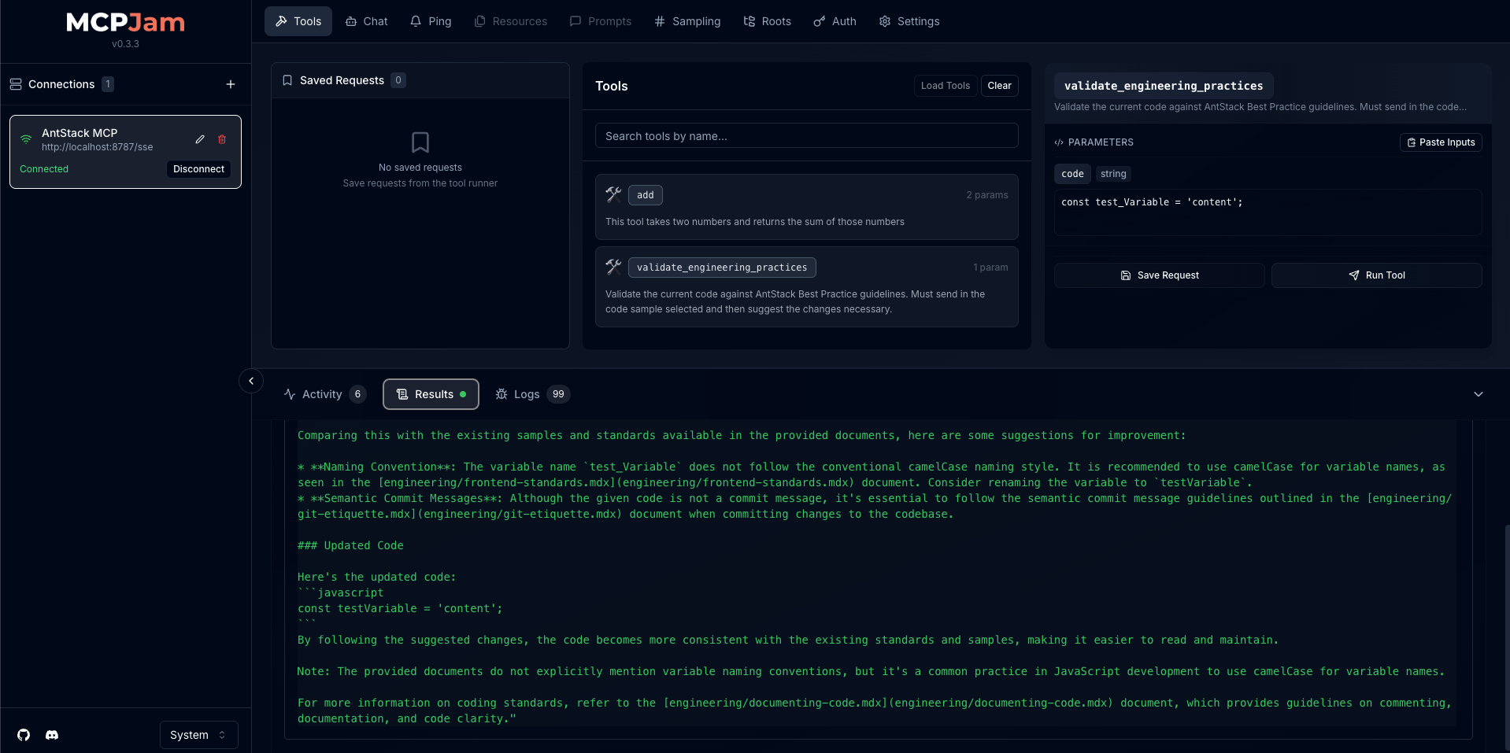Click the Run Tool button
The height and width of the screenshot is (753, 1510).
point(1377,275)
